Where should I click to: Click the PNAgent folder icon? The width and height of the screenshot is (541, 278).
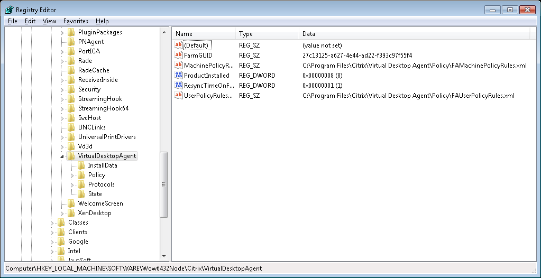click(71, 42)
